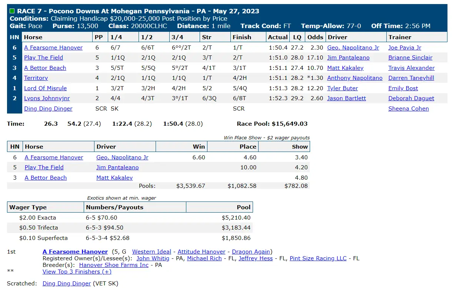Viewport: 466px width, 288px height.
Task: Open breeder Hanover Shoe Farms Inc
Action: pyautogui.click(x=114, y=265)
